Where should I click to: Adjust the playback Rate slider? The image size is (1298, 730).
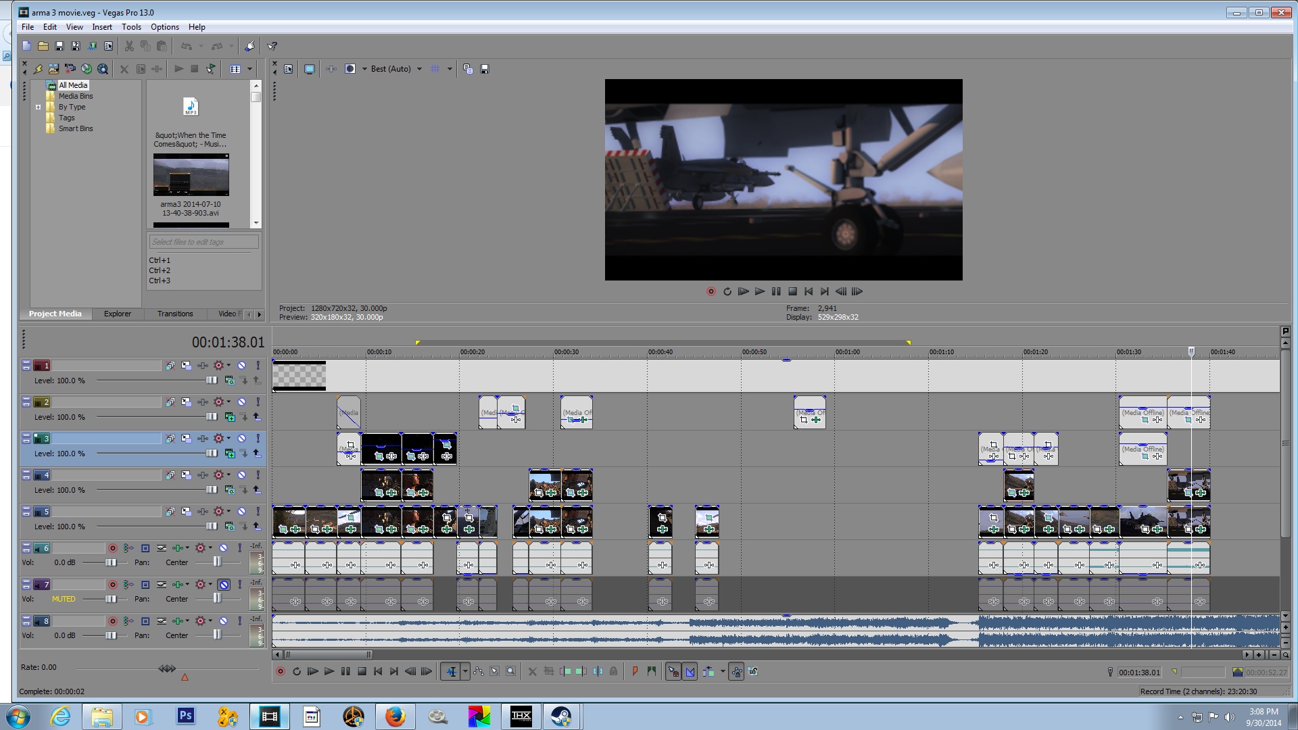tap(167, 668)
